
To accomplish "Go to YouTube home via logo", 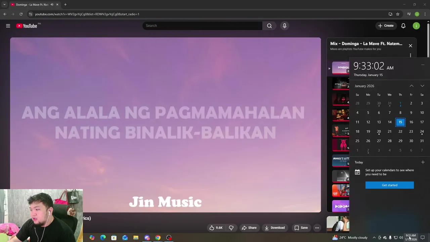I will (x=27, y=26).
